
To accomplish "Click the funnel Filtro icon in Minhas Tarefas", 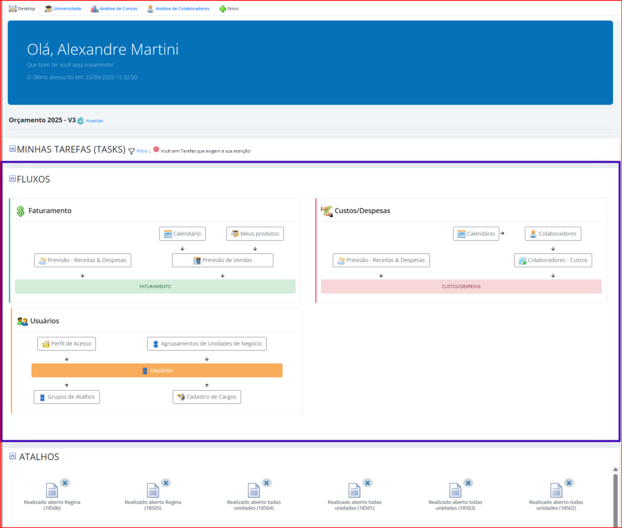I will [x=131, y=151].
